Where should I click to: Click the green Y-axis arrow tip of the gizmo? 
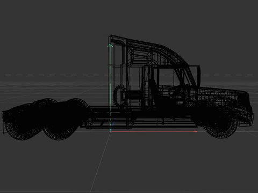point(110,46)
